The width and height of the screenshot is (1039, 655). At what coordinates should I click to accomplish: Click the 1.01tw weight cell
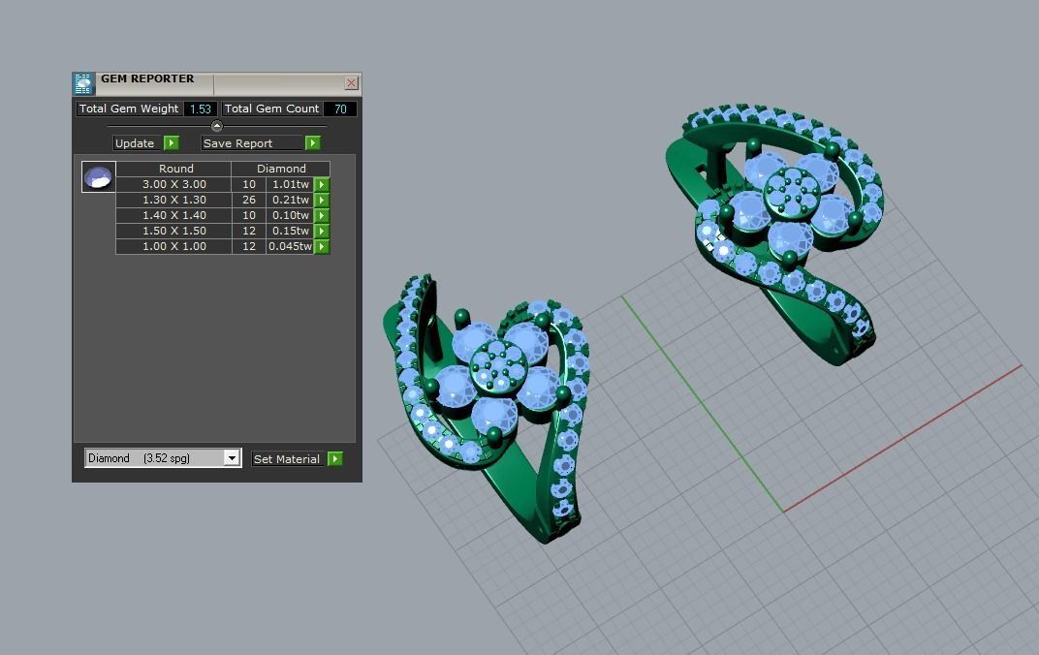[290, 184]
